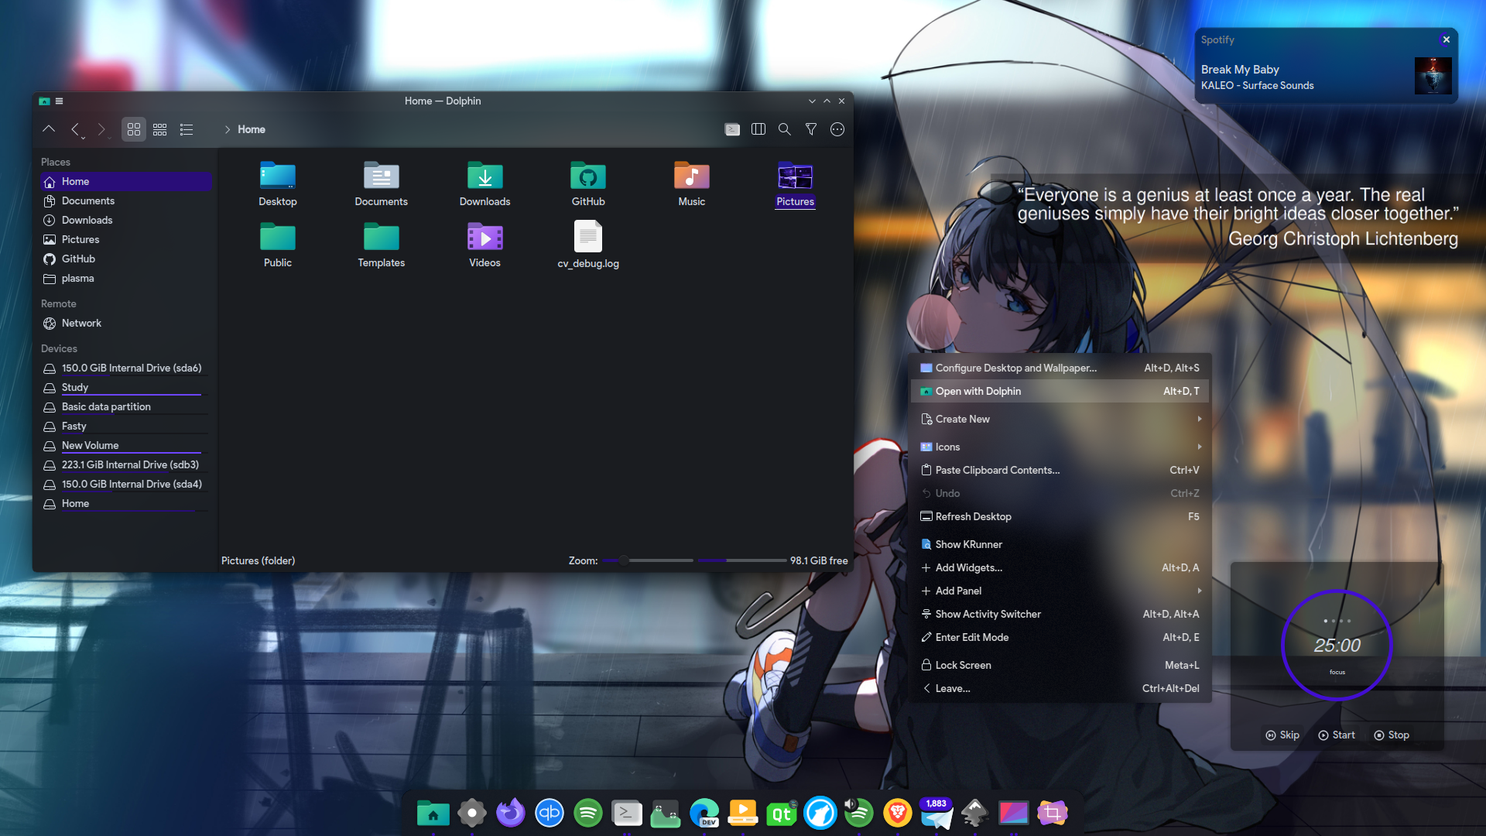The width and height of the screenshot is (1486, 836).
Task: Go back with the left arrow
Action: [x=75, y=129]
